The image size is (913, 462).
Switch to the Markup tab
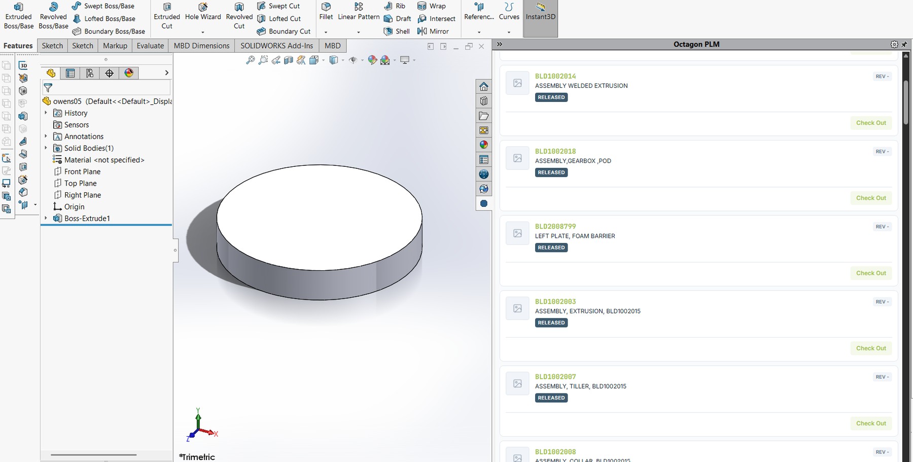click(x=115, y=46)
